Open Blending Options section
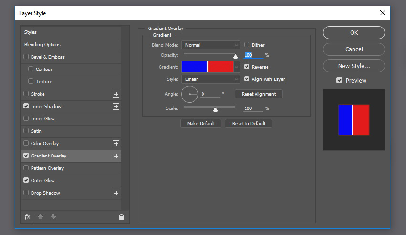The height and width of the screenshot is (235, 406). 71,45
